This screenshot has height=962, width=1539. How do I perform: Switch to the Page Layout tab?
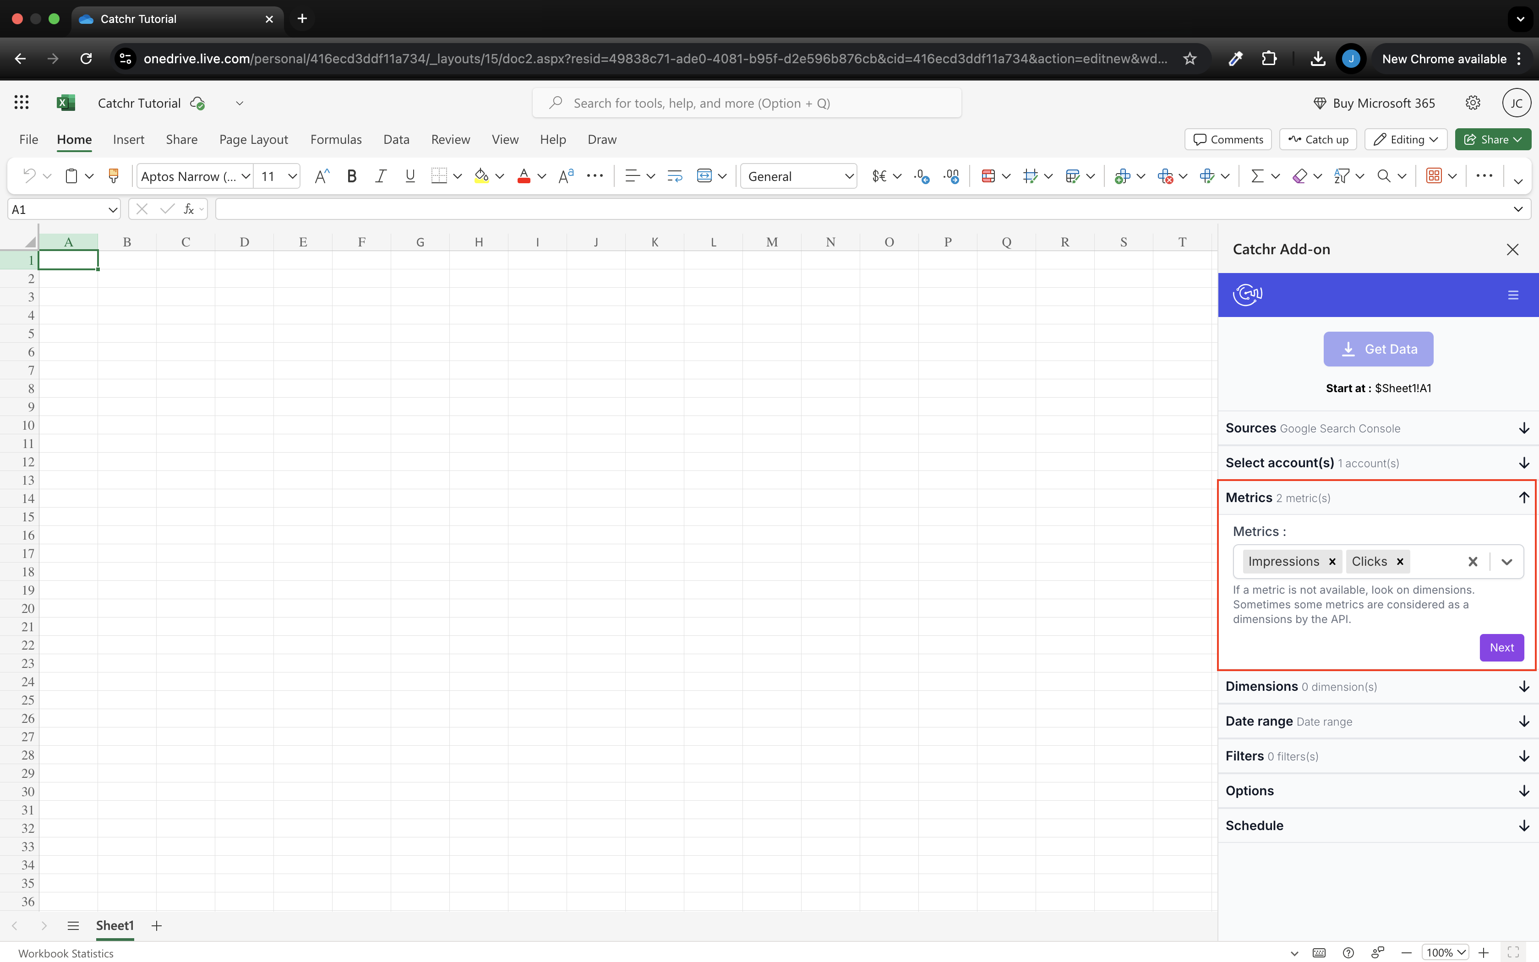(254, 139)
